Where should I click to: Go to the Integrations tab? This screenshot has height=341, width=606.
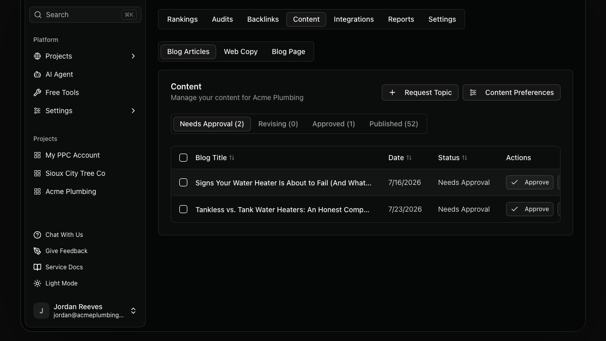point(353,19)
